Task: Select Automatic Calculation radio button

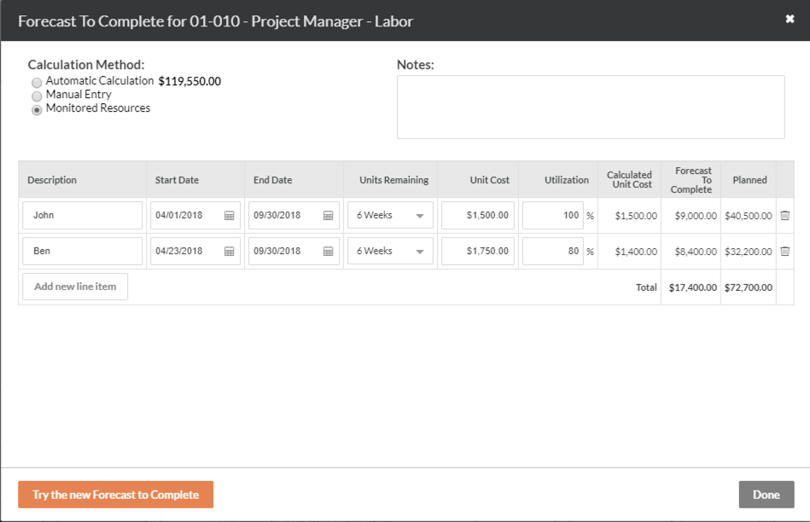Action: tap(37, 83)
